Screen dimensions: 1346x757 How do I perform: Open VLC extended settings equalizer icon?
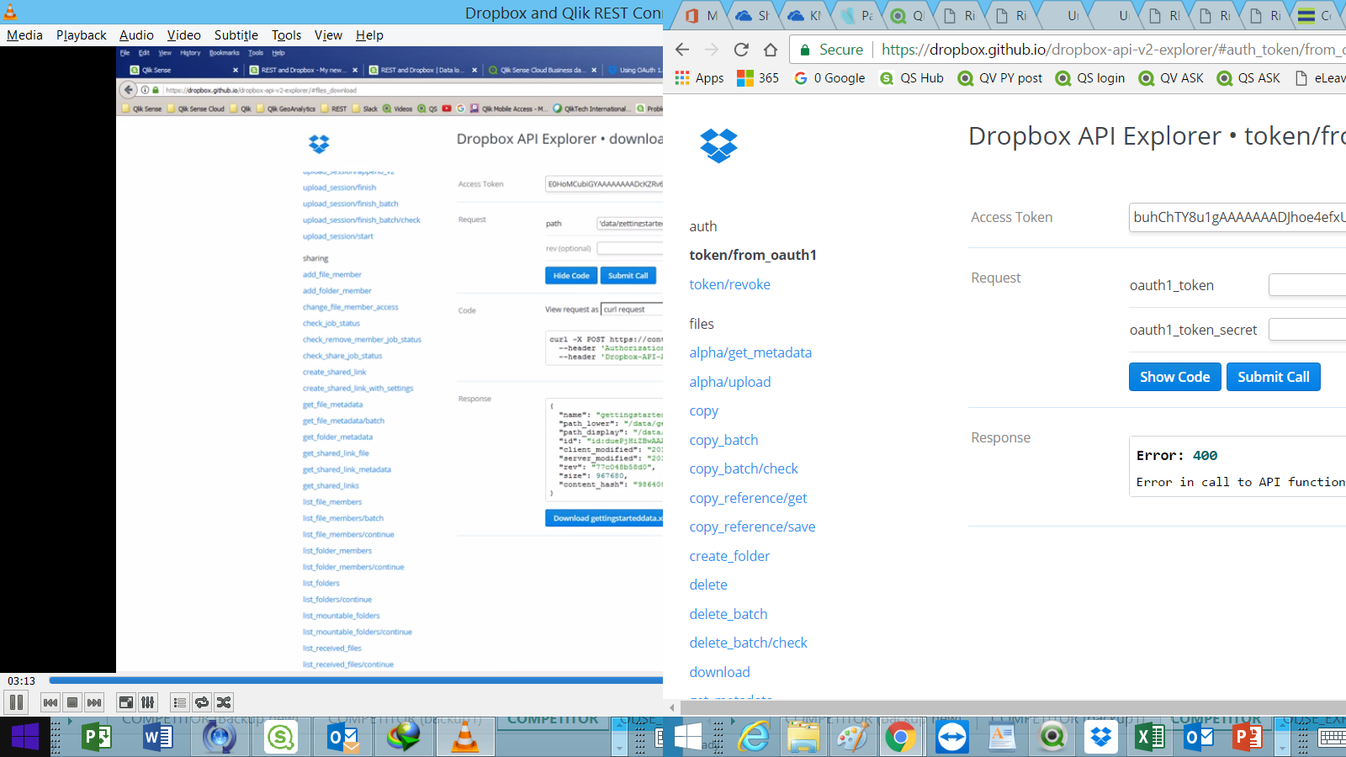[148, 702]
